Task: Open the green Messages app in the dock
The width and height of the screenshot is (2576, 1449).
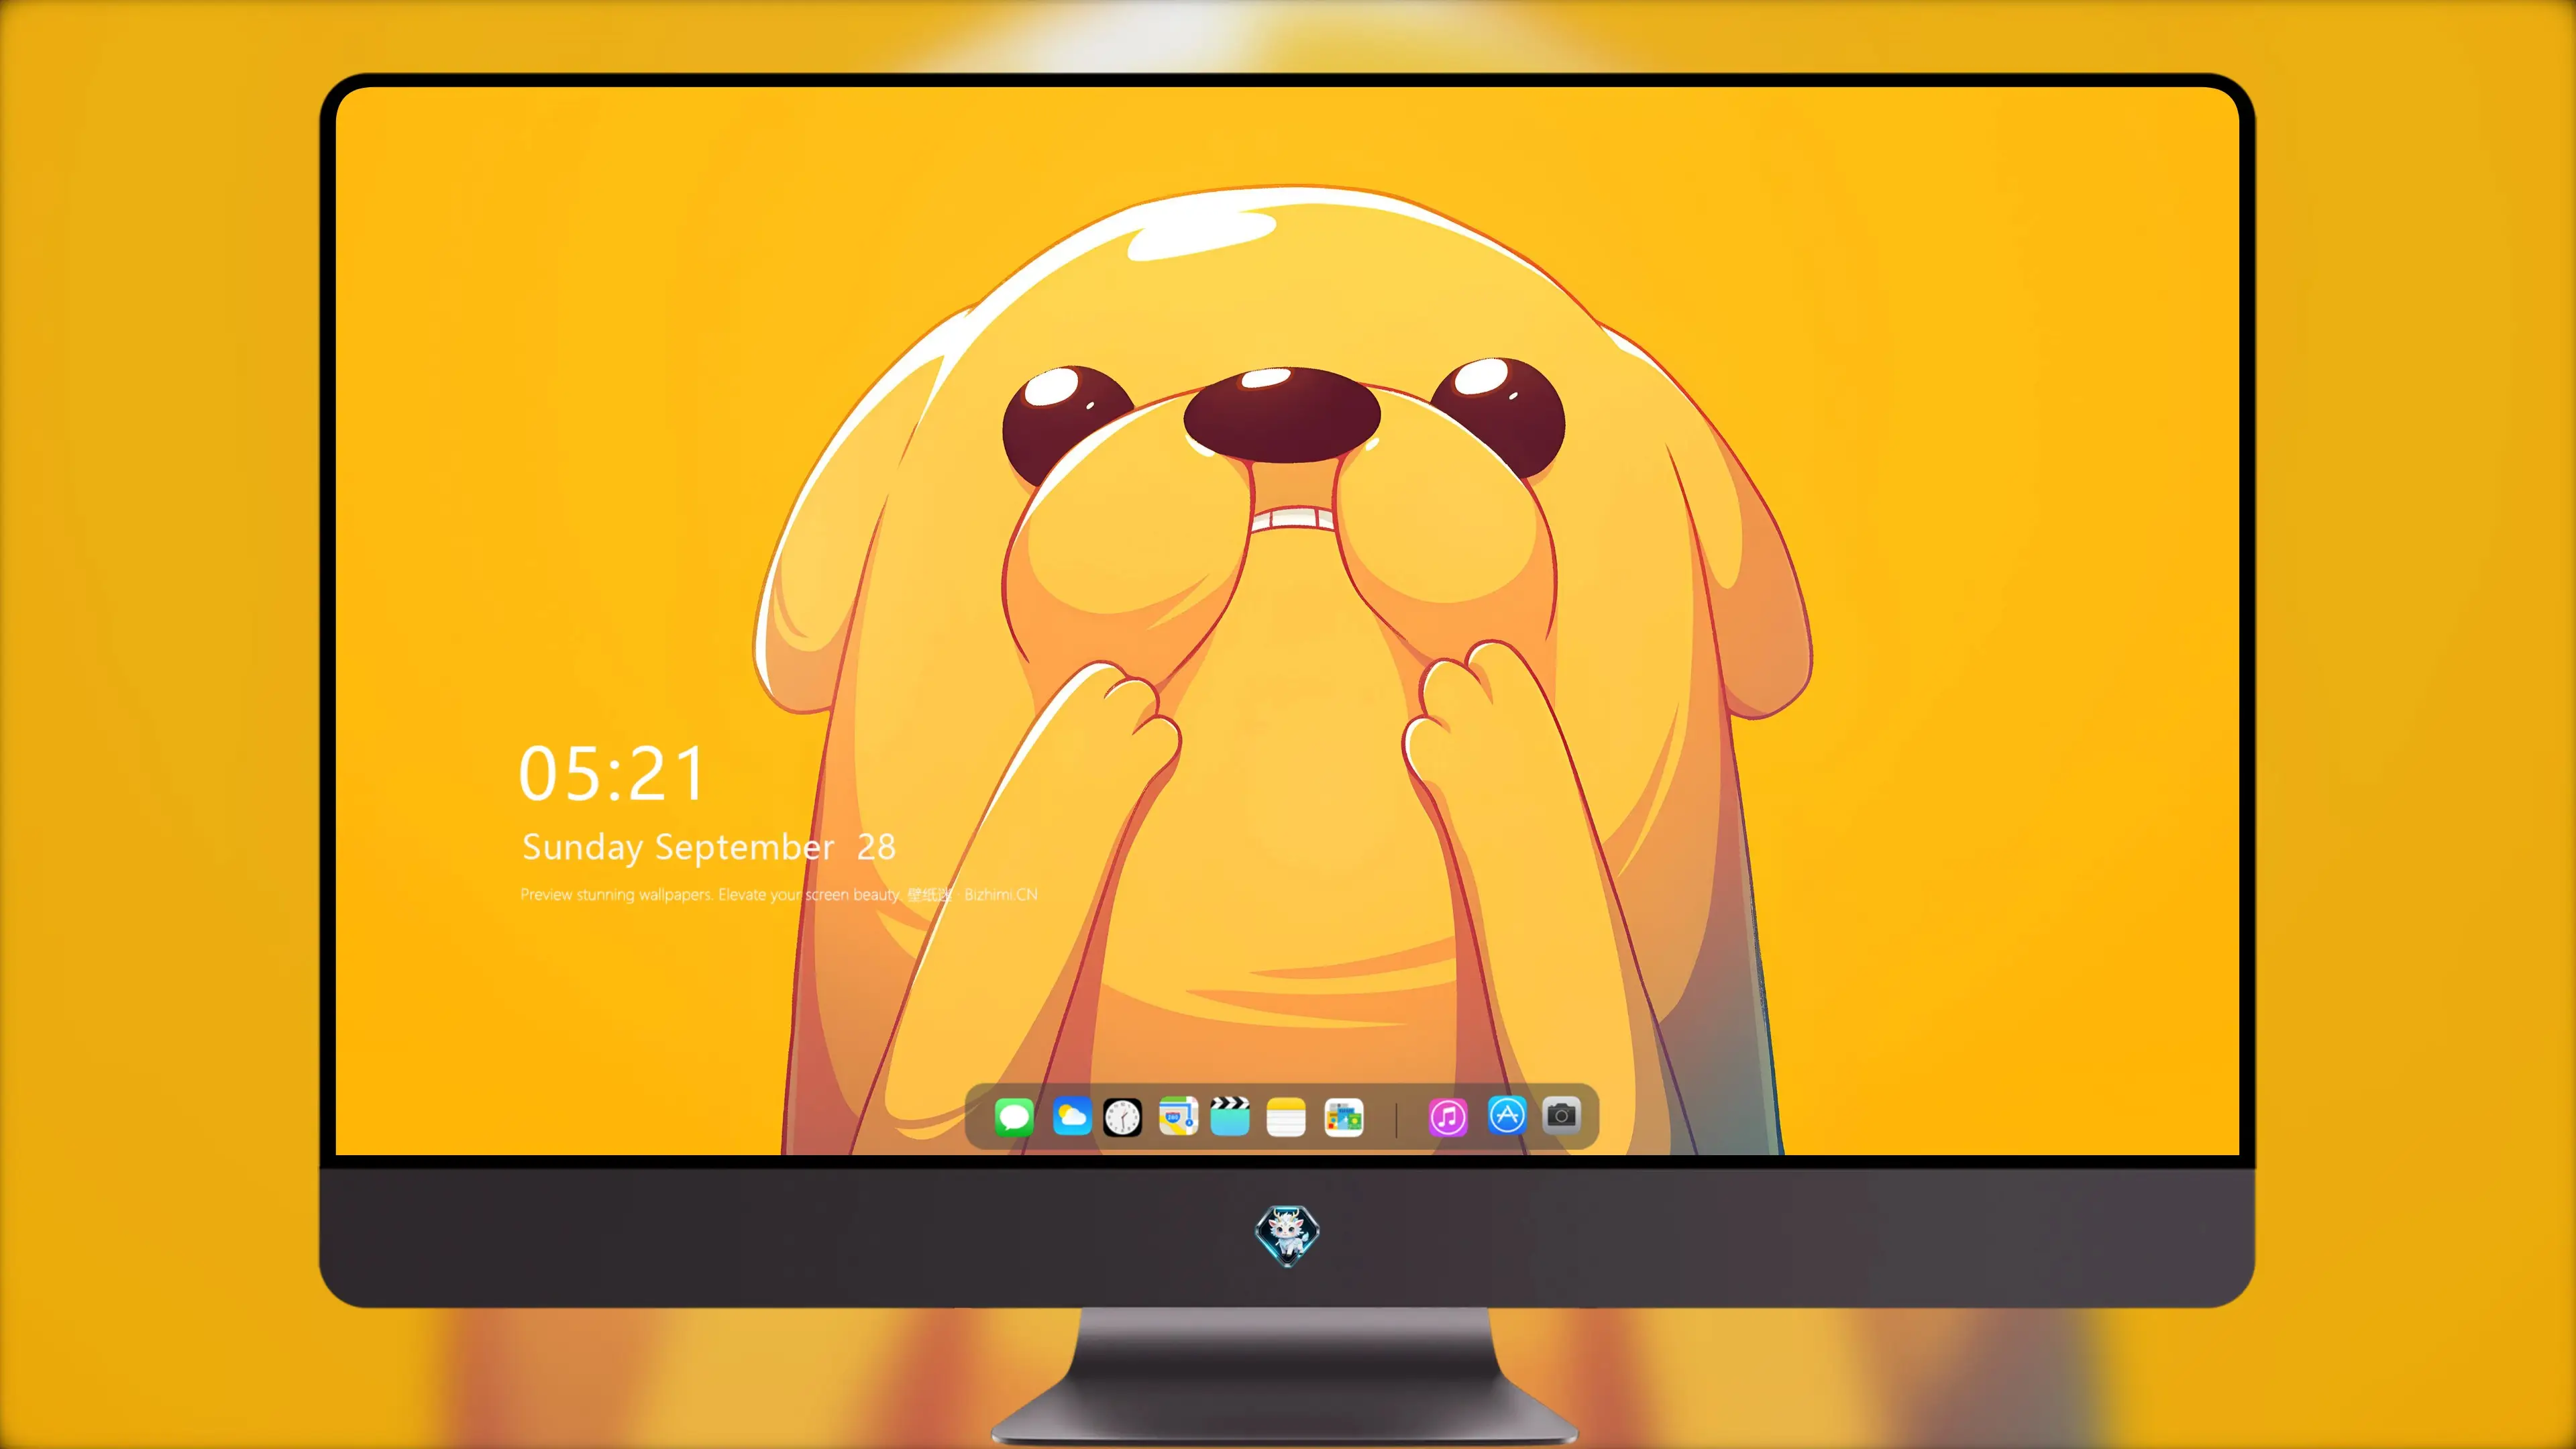Action: pyautogui.click(x=1014, y=1117)
